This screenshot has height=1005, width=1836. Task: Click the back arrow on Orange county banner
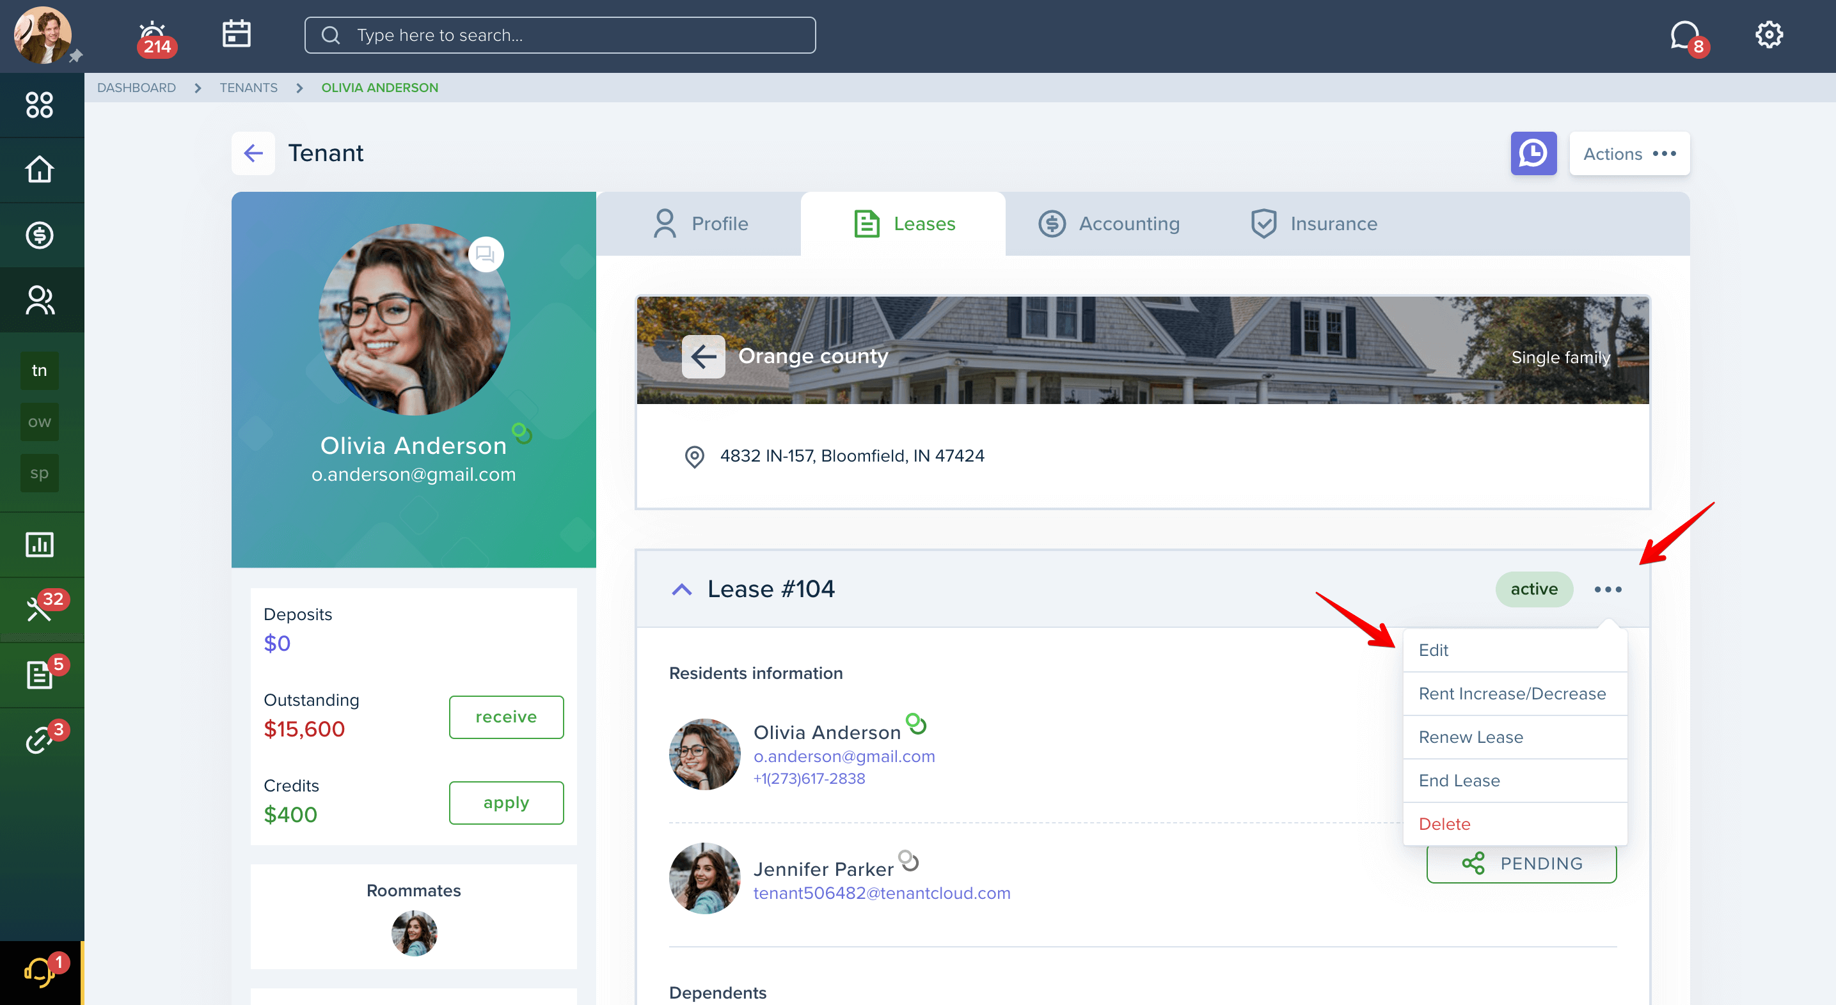pos(704,356)
